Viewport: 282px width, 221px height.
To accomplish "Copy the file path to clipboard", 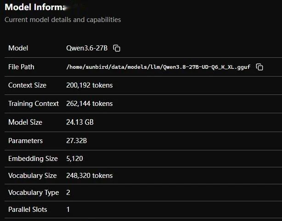I will (259, 67).
